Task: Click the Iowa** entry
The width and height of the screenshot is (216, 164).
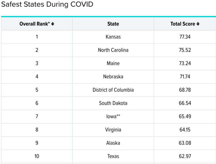Action: 113,117
